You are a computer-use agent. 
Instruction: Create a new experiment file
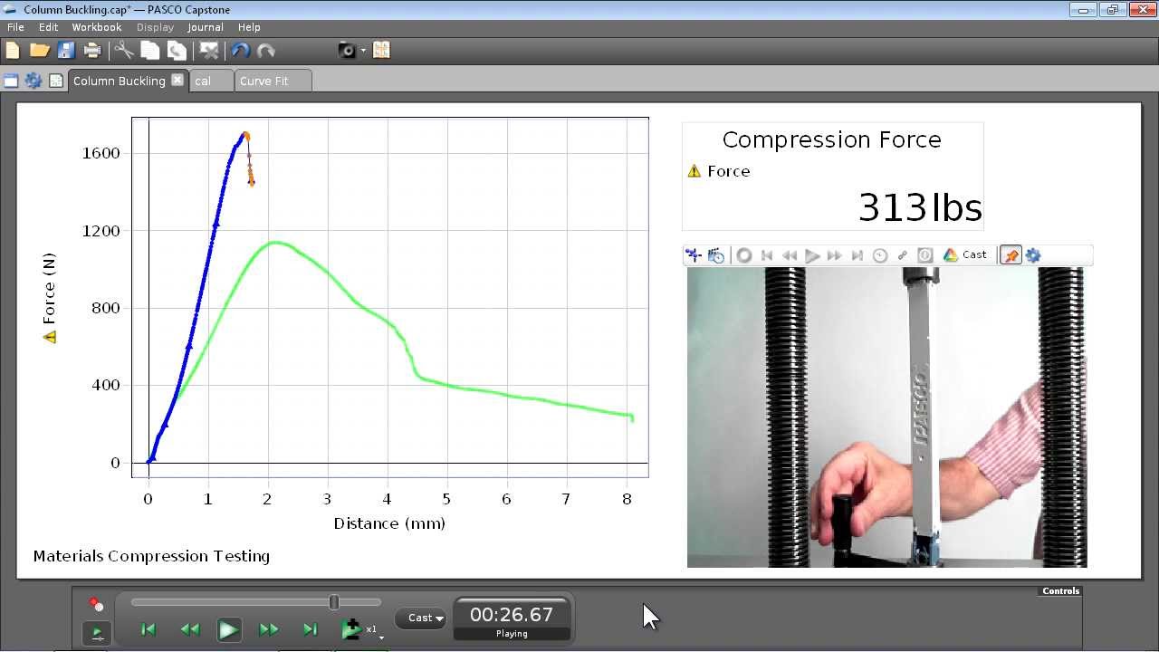click(x=13, y=51)
